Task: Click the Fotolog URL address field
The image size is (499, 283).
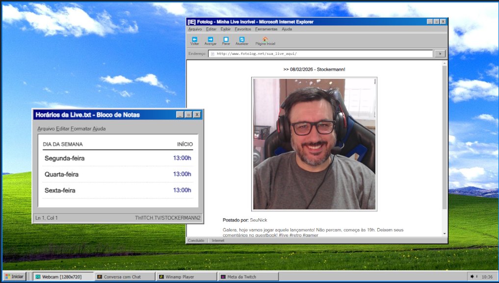Action: tap(320, 54)
